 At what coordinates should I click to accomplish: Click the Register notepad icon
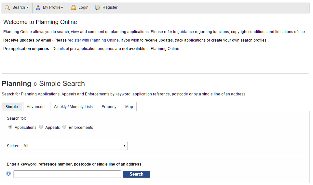tap(98, 7)
